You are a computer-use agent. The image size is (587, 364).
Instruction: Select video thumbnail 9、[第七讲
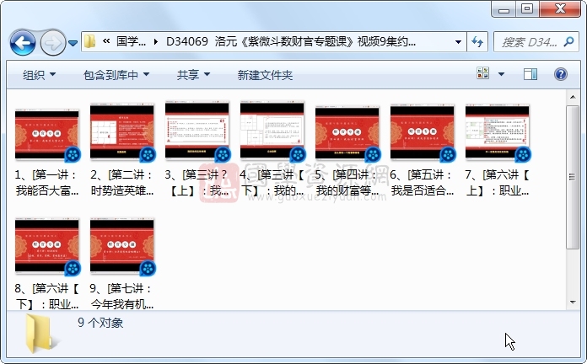[122, 246]
